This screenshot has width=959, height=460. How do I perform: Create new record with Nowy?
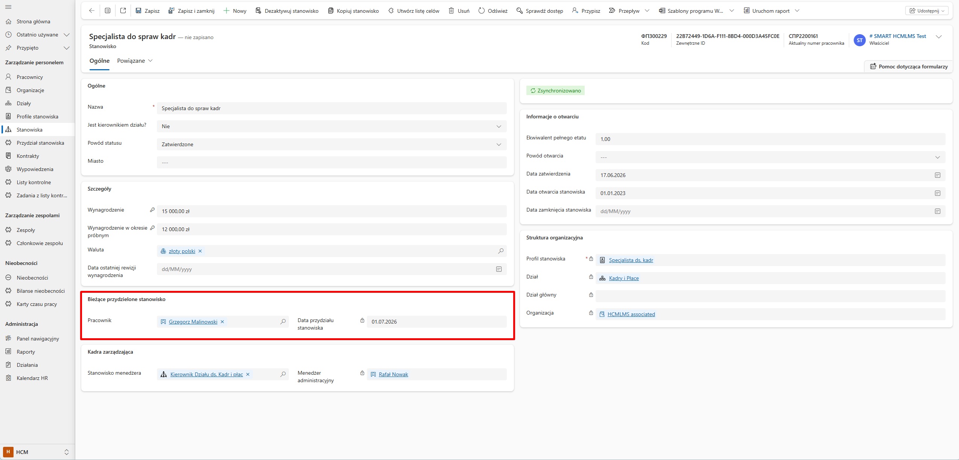coord(235,11)
